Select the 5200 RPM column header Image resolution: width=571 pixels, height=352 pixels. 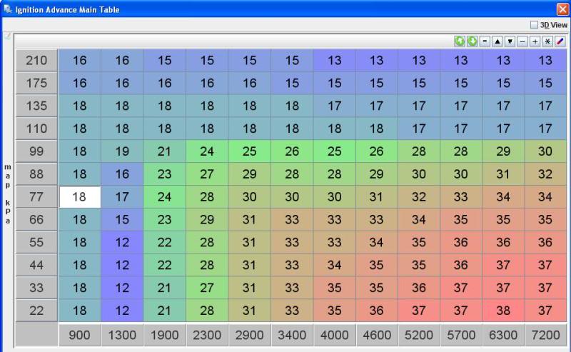[x=419, y=335]
